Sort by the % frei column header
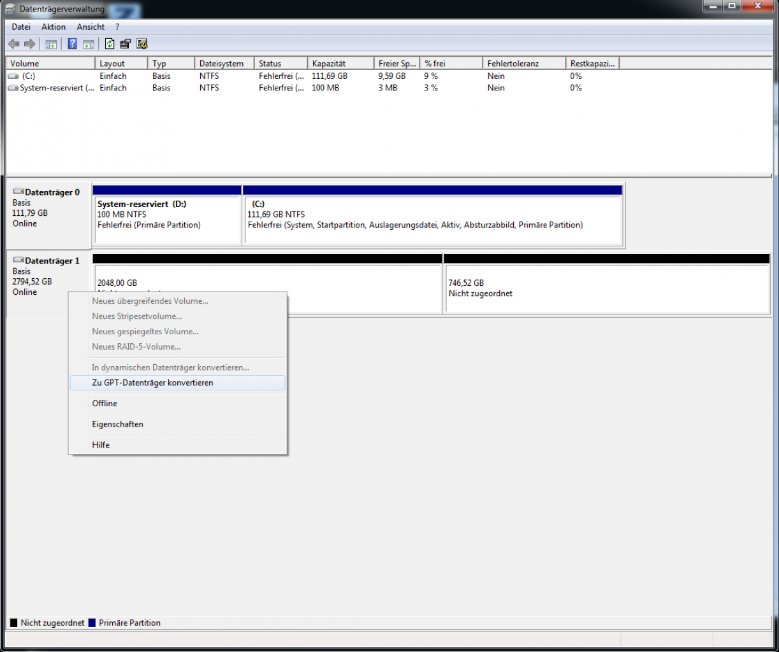Screen dimensions: 779x652 point(451,63)
